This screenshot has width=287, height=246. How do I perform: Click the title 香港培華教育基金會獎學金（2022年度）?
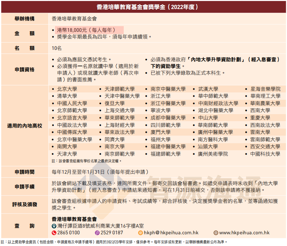(x=147, y=7)
